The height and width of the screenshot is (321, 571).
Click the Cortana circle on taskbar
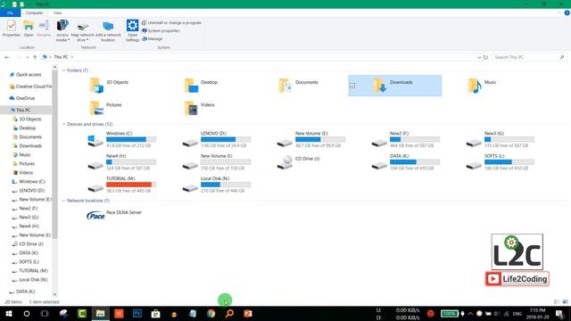pos(27,313)
